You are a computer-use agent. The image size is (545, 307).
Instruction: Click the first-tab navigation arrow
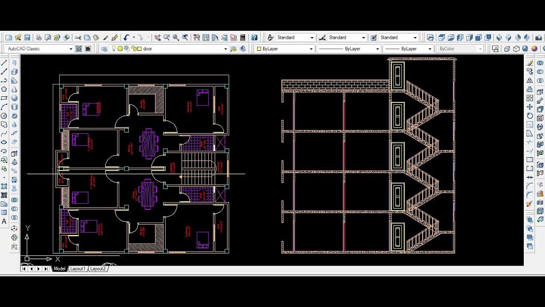tap(24, 269)
